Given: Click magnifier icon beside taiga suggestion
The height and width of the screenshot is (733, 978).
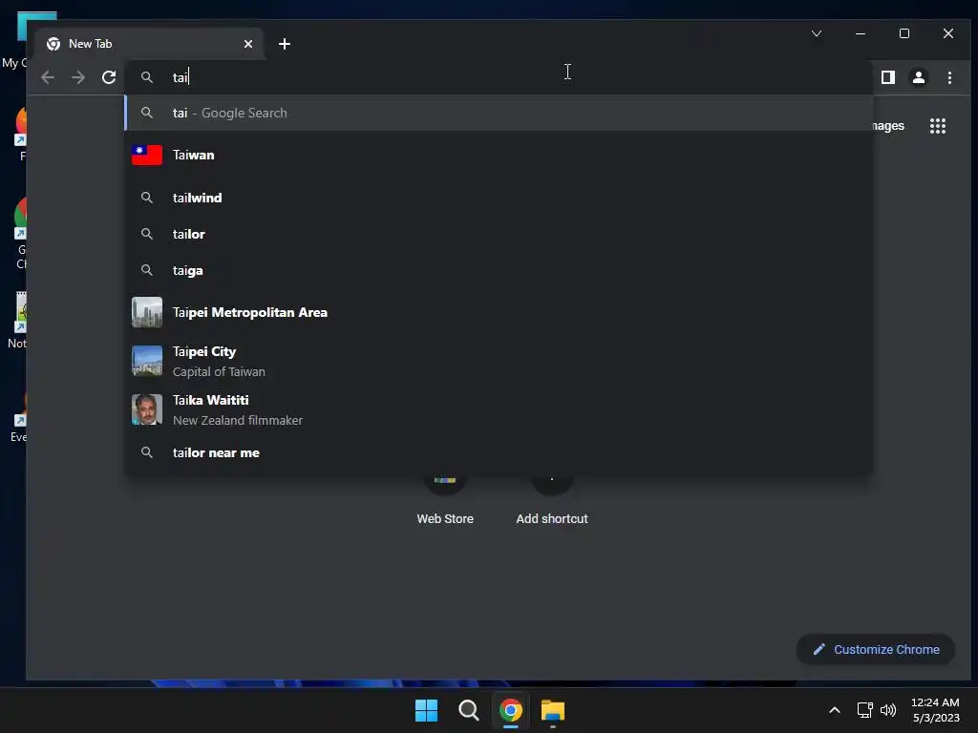Looking at the screenshot, I should coord(147,270).
